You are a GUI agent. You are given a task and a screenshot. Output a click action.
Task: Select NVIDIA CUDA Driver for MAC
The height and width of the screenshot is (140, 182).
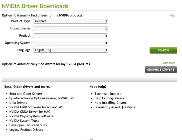coord(30,112)
